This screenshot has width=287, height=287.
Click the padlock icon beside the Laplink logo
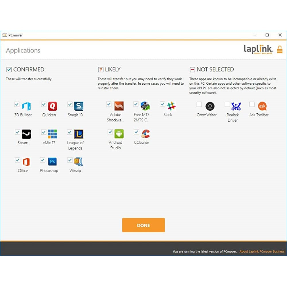pyautogui.click(x=280, y=49)
